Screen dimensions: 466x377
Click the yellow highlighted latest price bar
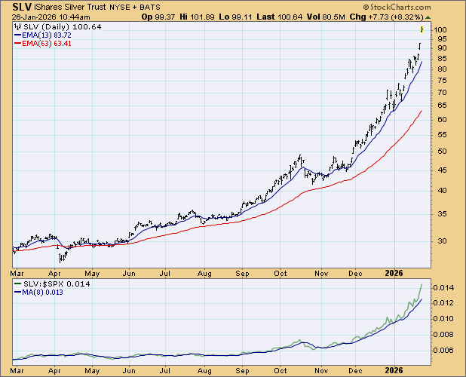(x=422, y=29)
